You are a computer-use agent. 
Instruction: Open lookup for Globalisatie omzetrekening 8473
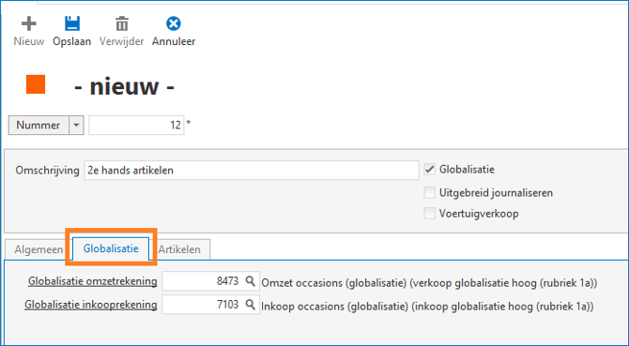[x=251, y=280]
